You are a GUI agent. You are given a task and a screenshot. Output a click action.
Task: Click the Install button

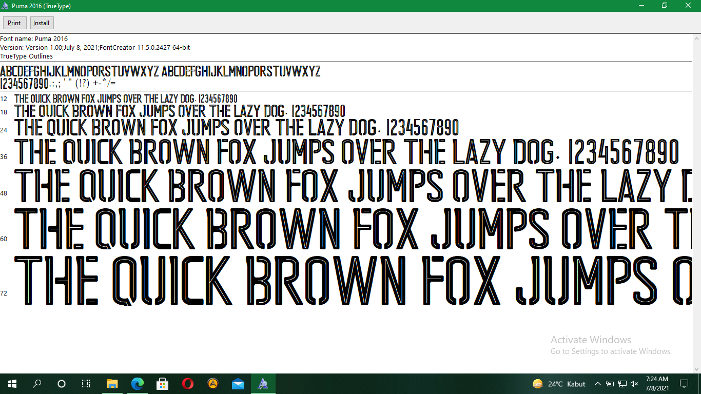click(x=41, y=23)
